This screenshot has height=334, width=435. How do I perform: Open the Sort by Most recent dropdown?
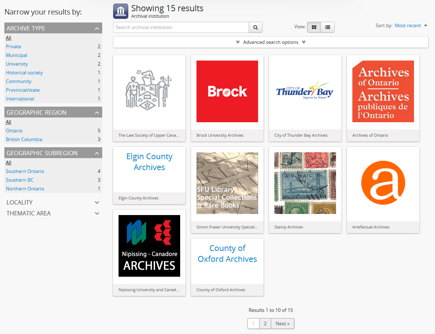411,26
